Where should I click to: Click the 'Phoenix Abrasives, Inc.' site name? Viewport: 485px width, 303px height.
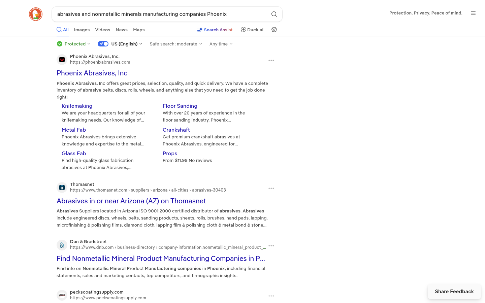tap(95, 57)
